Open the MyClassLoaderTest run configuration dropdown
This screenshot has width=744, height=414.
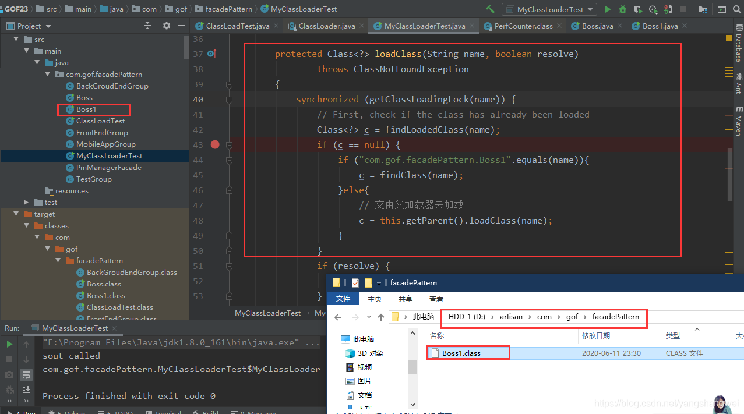click(549, 9)
